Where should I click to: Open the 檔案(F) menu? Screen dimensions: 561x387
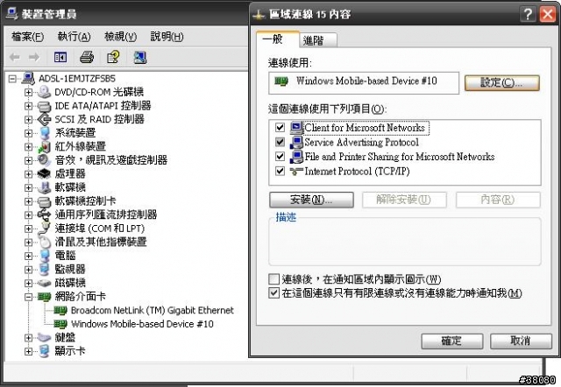[27, 37]
